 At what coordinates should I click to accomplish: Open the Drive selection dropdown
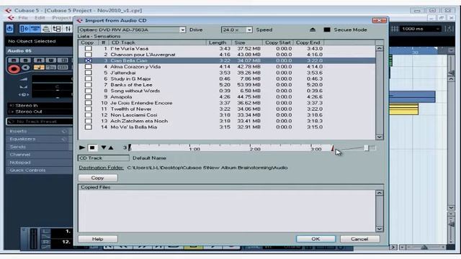click(x=182, y=30)
